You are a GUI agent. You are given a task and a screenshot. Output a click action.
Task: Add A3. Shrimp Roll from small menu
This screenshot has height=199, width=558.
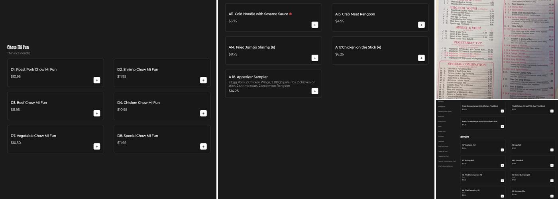(502, 165)
